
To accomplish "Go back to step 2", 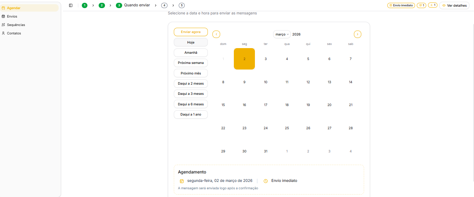I will pyautogui.click(x=102, y=5).
